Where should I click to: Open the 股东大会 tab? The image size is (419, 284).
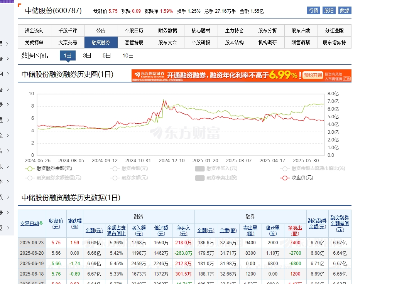pos(167,42)
